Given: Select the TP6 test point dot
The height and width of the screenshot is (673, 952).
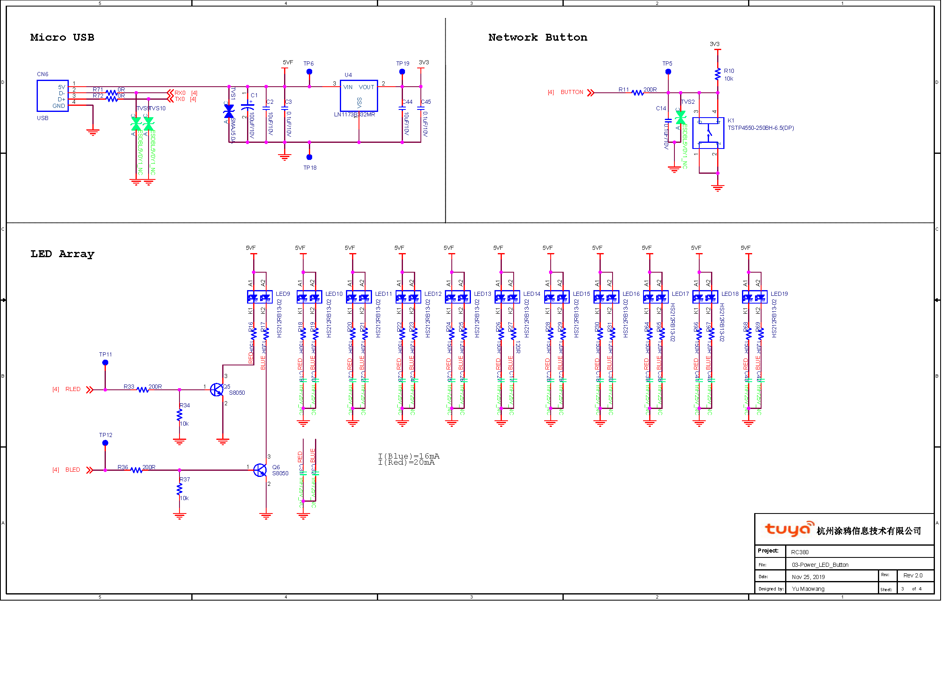Looking at the screenshot, I should (309, 72).
